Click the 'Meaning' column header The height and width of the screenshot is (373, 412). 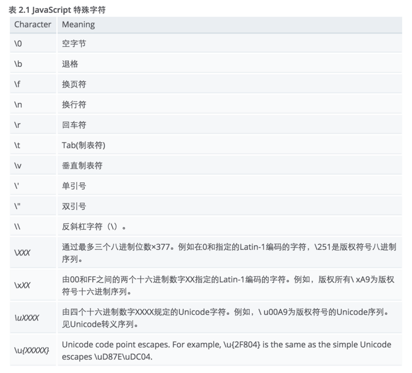coord(230,25)
